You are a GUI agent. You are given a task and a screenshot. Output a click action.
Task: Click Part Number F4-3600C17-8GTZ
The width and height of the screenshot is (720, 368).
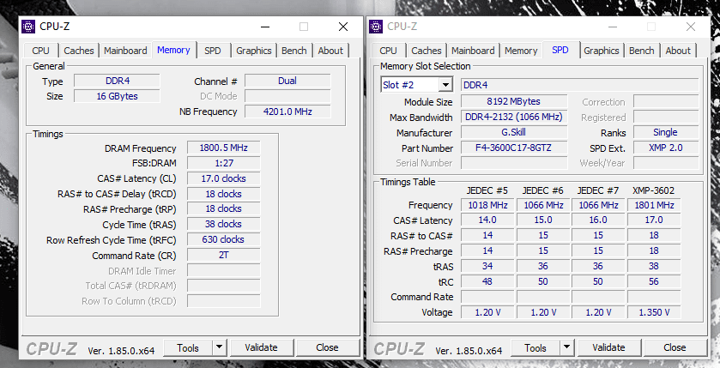point(514,148)
